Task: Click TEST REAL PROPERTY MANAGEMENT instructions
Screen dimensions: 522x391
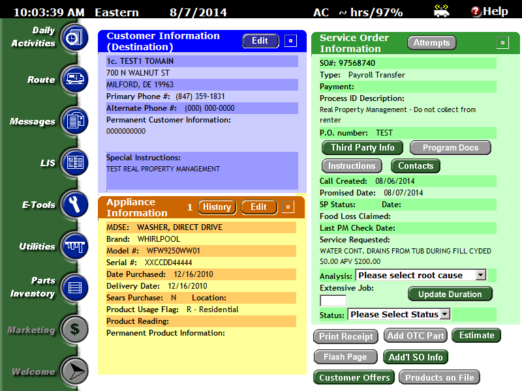Action: tap(162, 169)
